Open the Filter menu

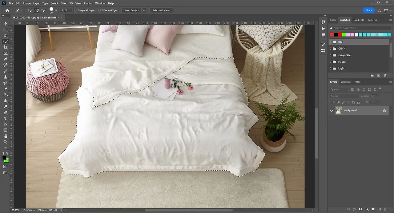[x=64, y=3]
